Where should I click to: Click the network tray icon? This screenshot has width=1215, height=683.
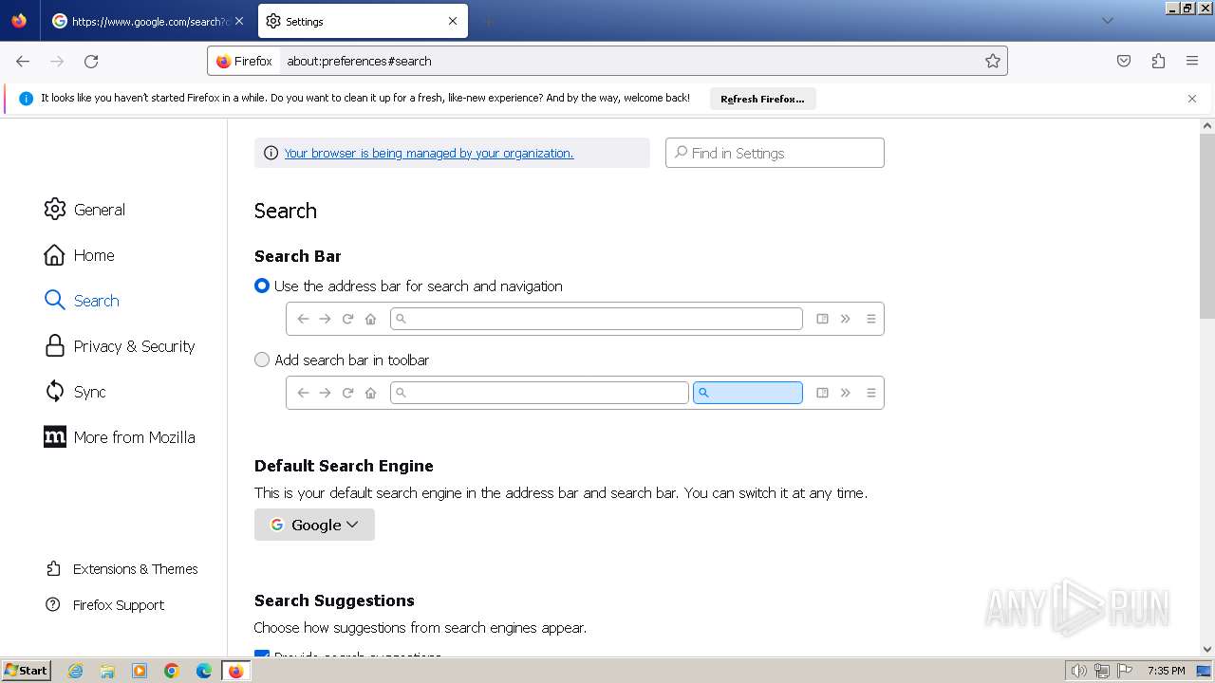1102,671
